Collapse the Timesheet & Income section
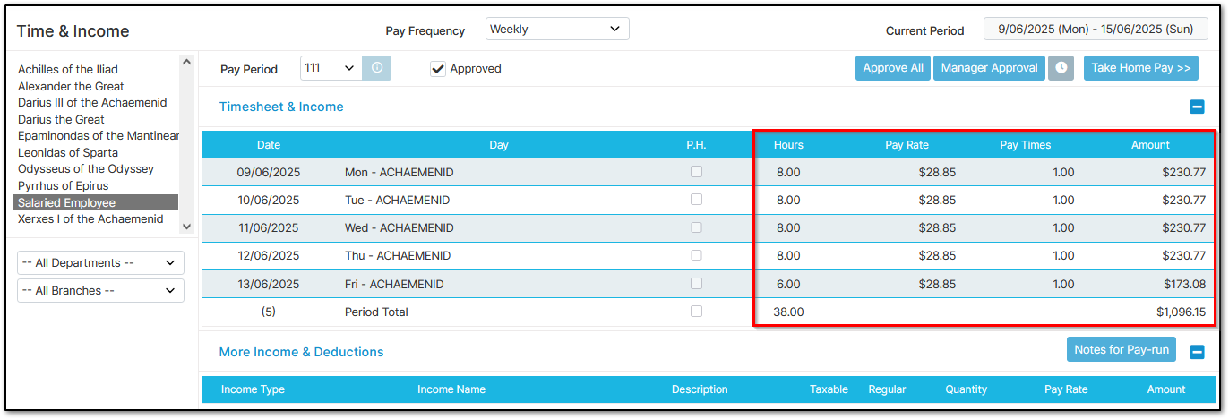The height and width of the screenshot is (419, 1229). 1197,107
